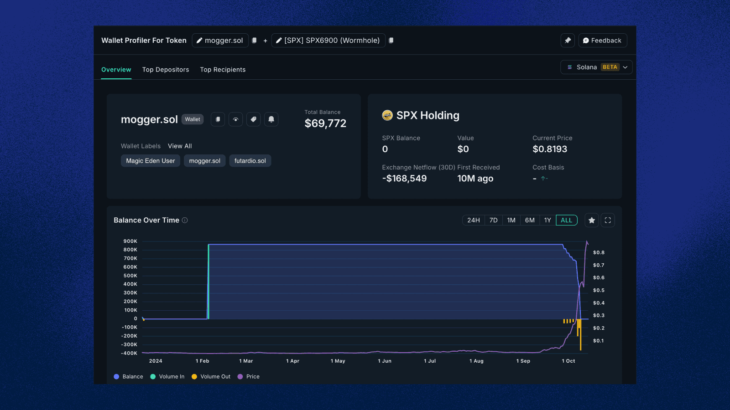This screenshot has height=410, width=730.
Task: Click the Exchange Netflow value -$168,549
Action: point(404,179)
